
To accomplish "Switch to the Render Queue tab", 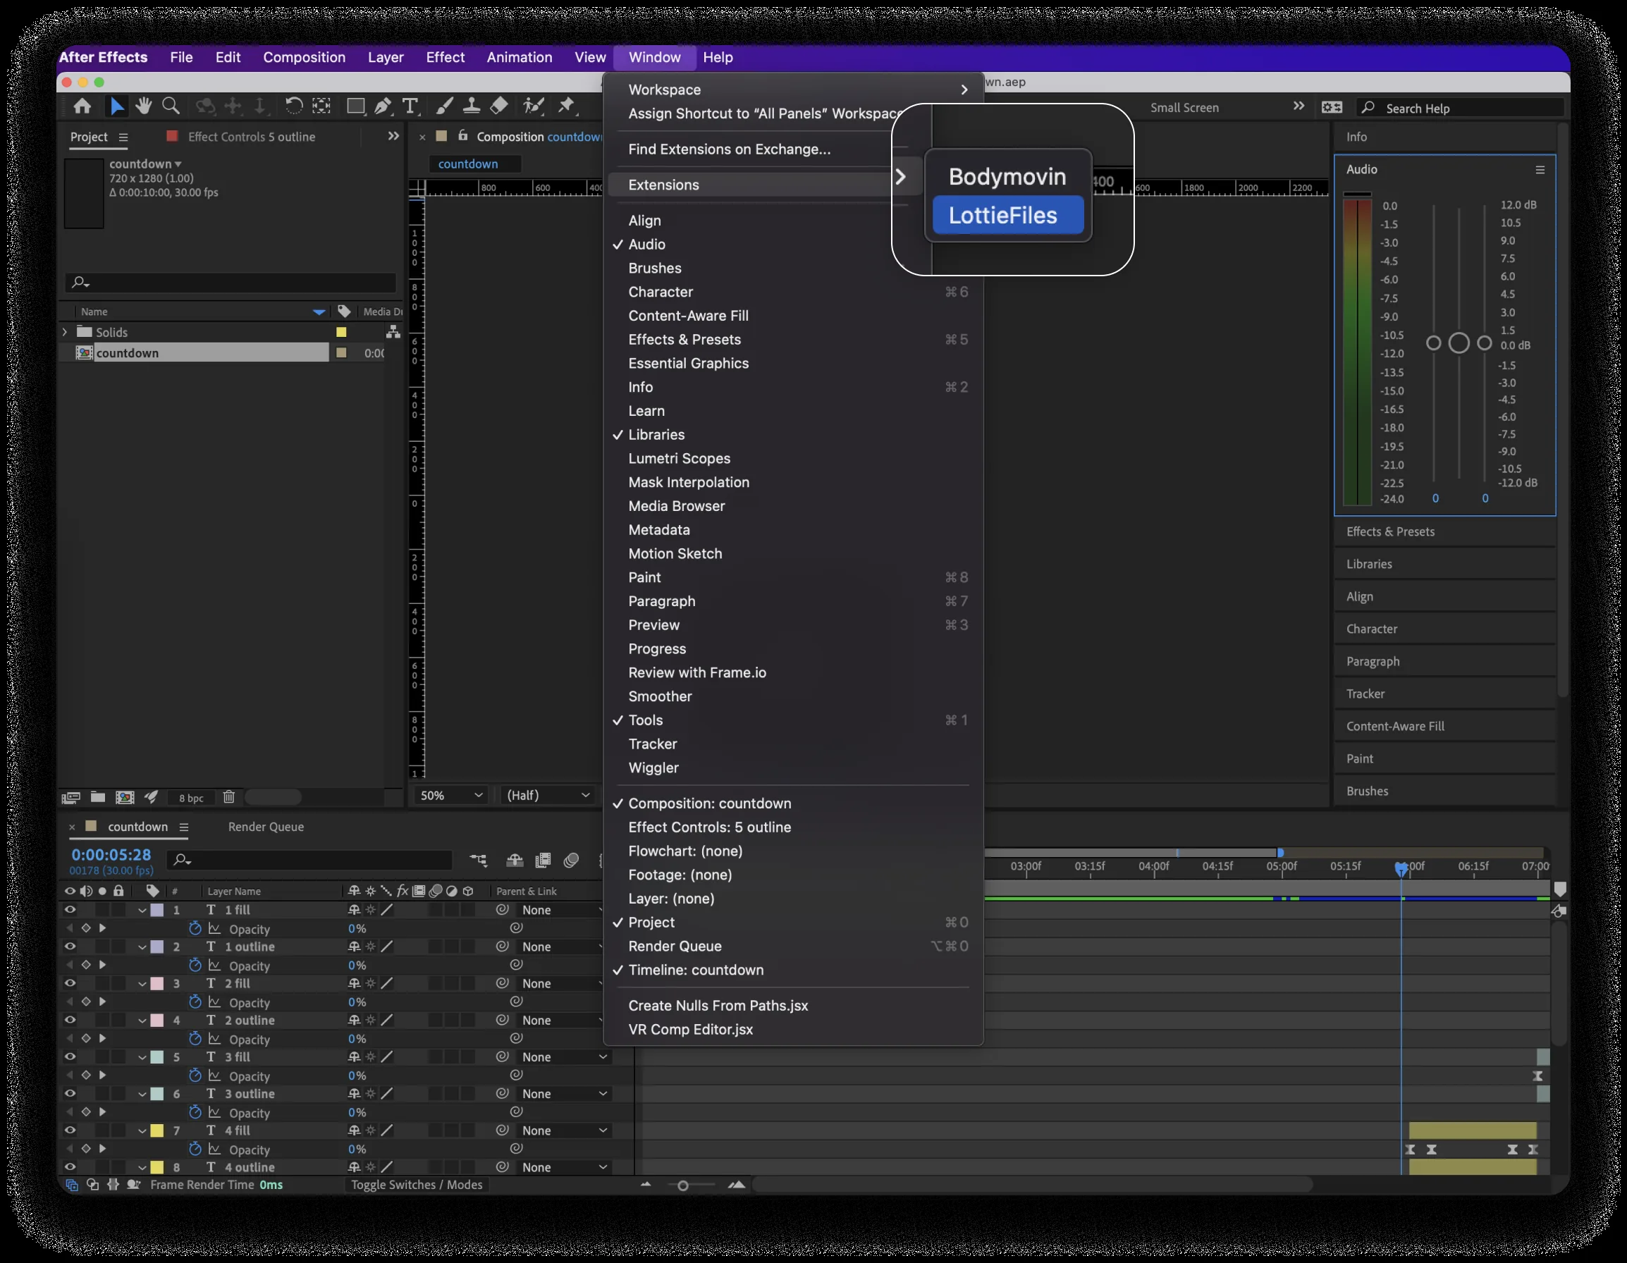I will pyautogui.click(x=266, y=827).
